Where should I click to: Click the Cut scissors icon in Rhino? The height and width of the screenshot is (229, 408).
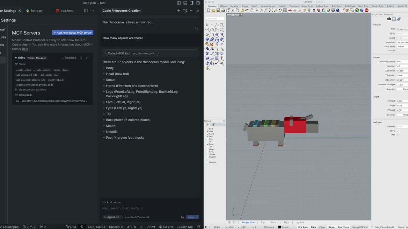(x=233, y=10)
